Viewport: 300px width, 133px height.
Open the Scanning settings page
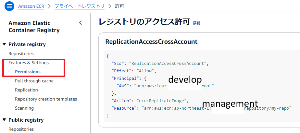pyautogui.click(x=24, y=108)
